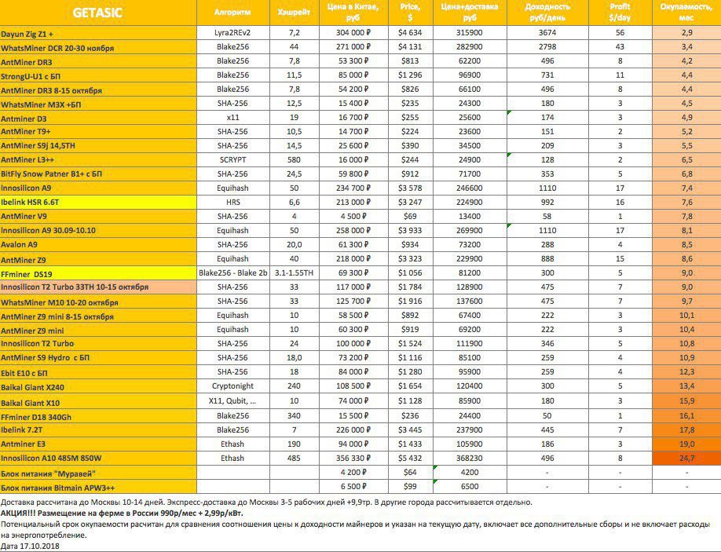This screenshot has width=721, height=552.
Task: Click the Antminer E3 cell
Action: click(98, 444)
